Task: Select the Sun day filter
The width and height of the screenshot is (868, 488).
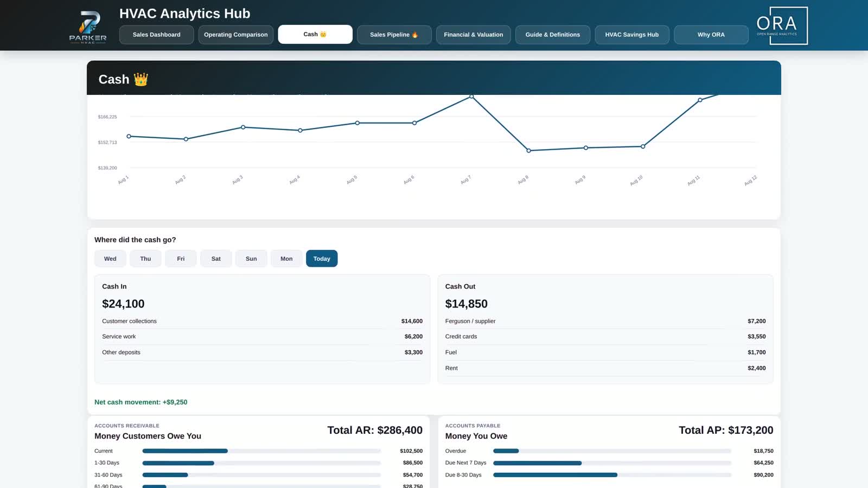Action: click(x=251, y=259)
